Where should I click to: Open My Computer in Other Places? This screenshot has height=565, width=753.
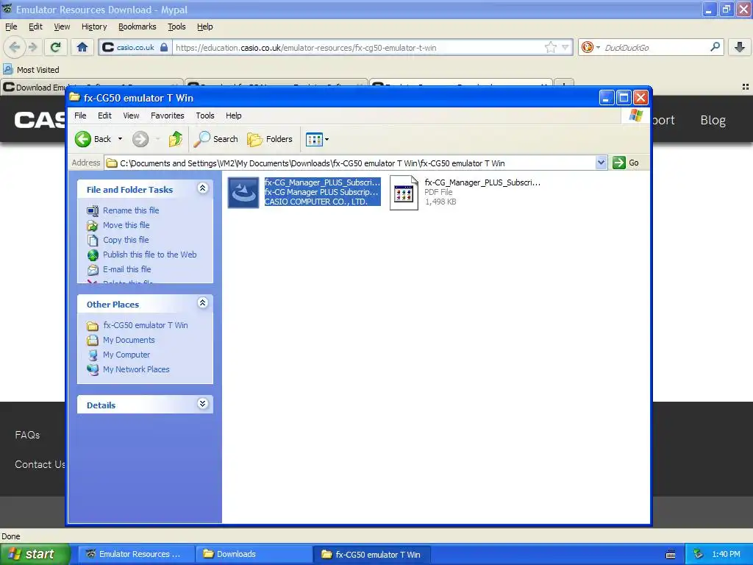tap(126, 355)
